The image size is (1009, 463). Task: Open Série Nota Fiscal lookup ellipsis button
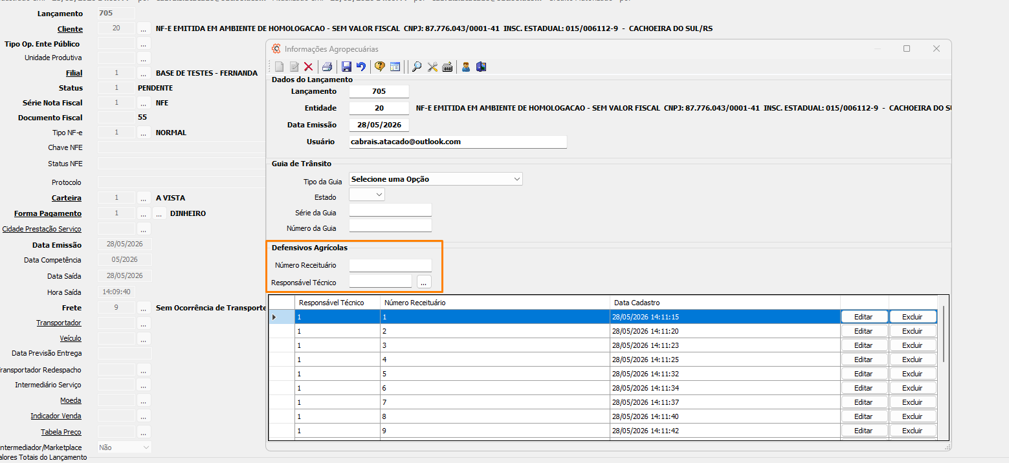144,103
